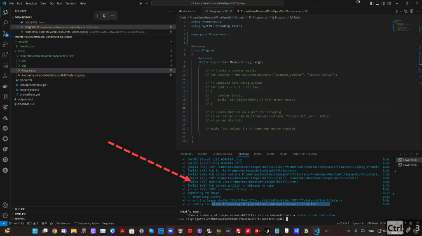422x236 pixels.
Task: Split the editor to the right
Action: point(412,11)
